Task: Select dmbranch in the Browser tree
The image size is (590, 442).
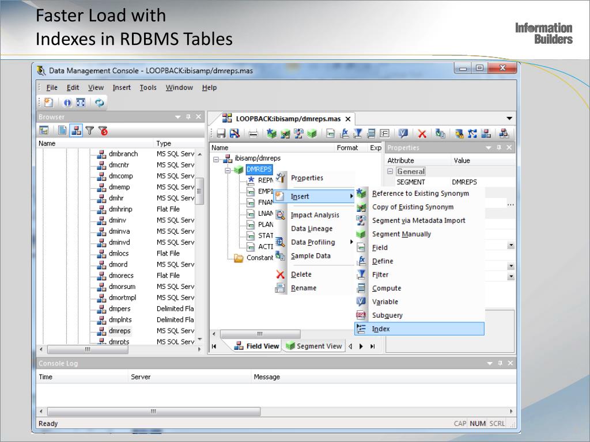Action: tap(123, 154)
